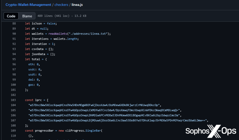Viewport: 239px width, 140px height.
Task: Select line number 101 in the gutter
Action: pos(13,90)
